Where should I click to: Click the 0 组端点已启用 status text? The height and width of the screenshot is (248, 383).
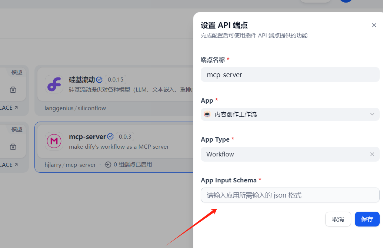133,165
